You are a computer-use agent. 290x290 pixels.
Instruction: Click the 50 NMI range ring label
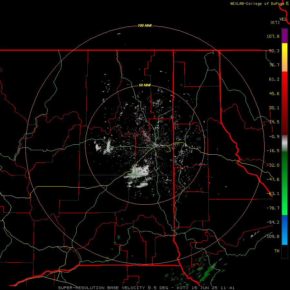(145, 85)
